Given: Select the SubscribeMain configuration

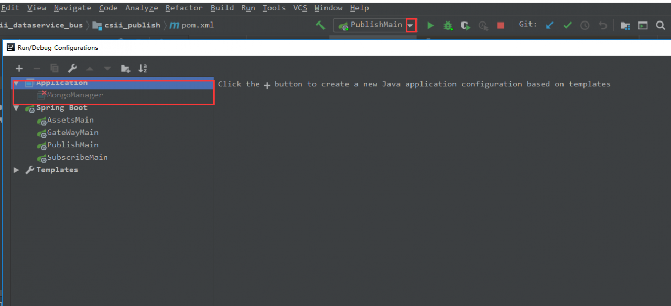Looking at the screenshot, I should (113, 157).
